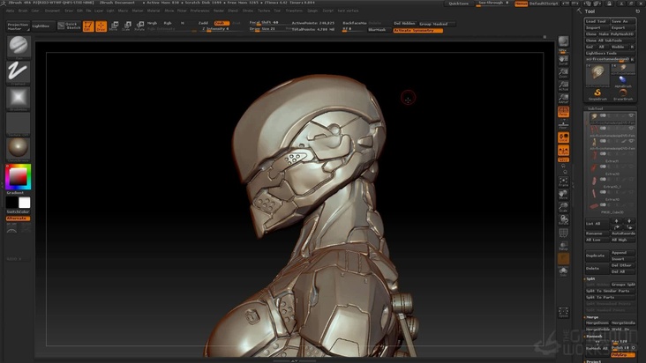
Task: Open Projection Master
Action: click(x=19, y=26)
